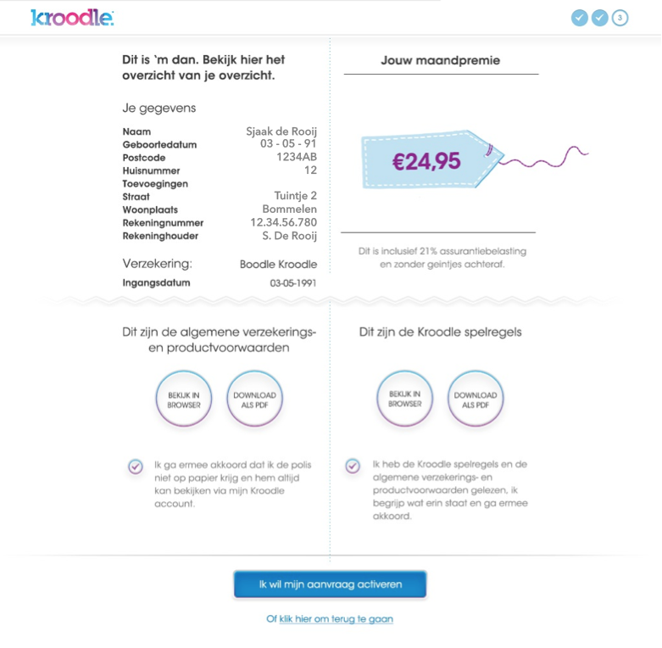Select the Boodle Kroodle insurance name
662x648 pixels.
coord(278,264)
